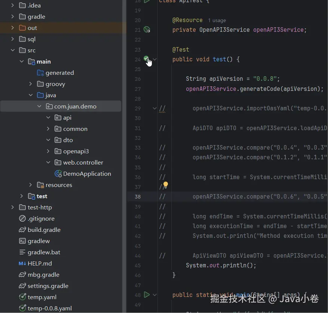Click line number 38 in the gutter

click(138, 197)
